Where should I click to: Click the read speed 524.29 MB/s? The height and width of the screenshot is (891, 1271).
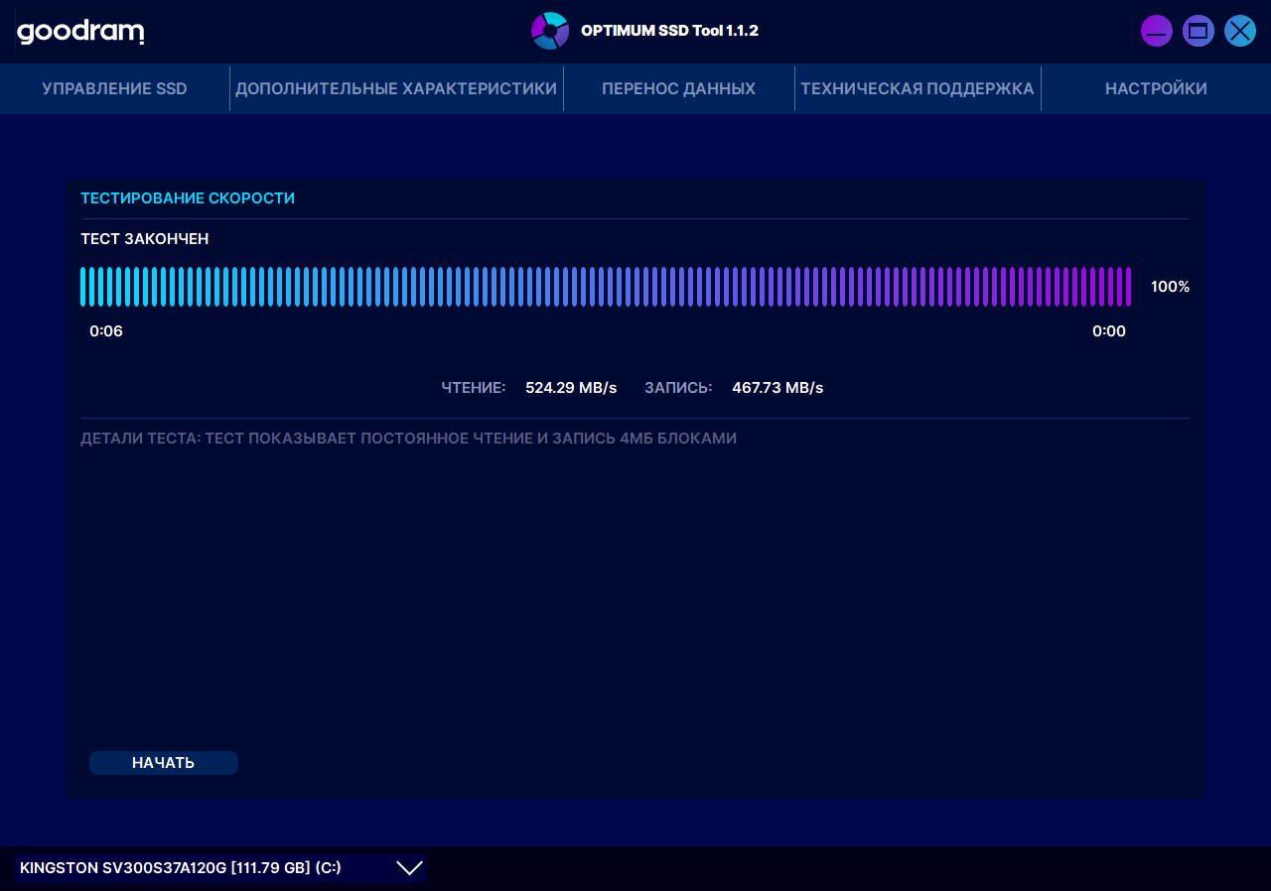[571, 388]
